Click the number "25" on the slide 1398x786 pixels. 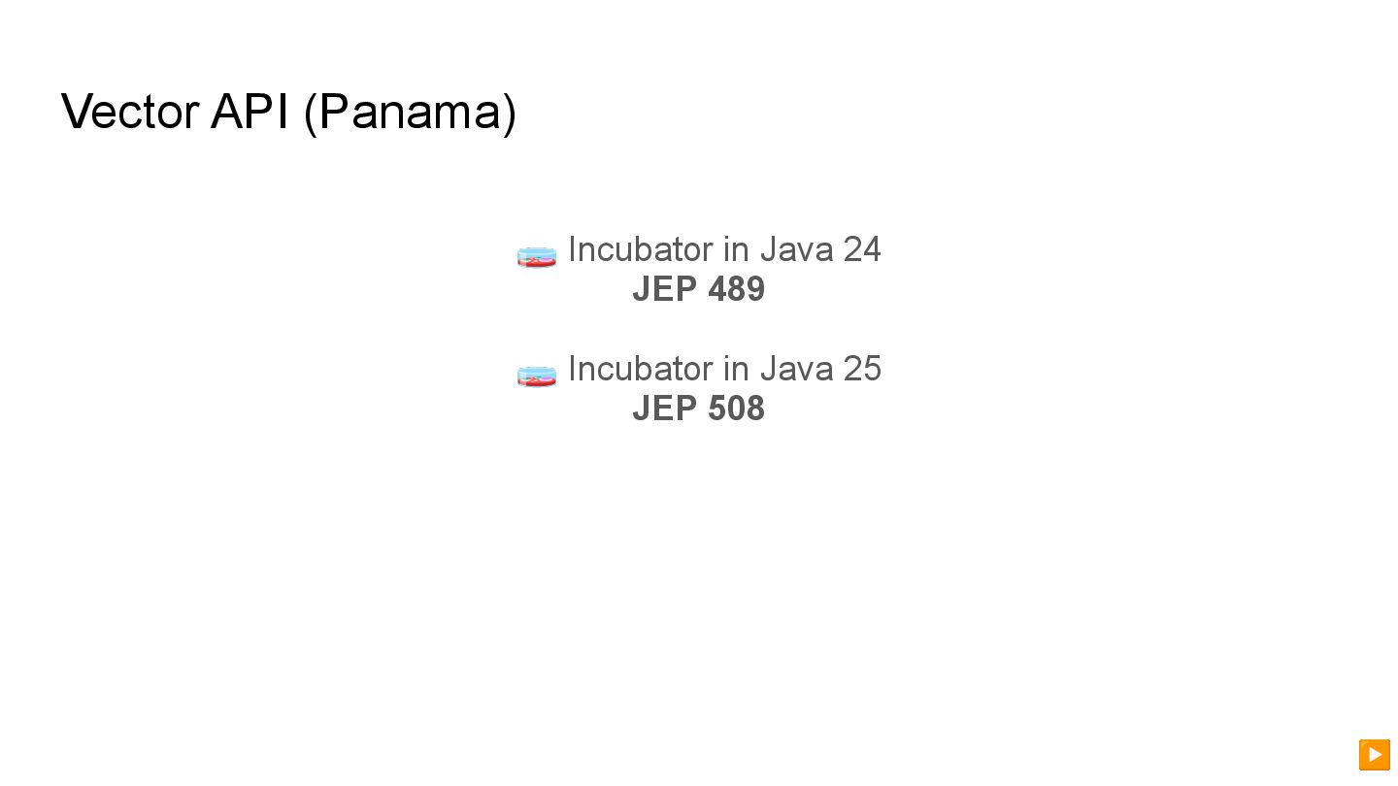tap(861, 369)
